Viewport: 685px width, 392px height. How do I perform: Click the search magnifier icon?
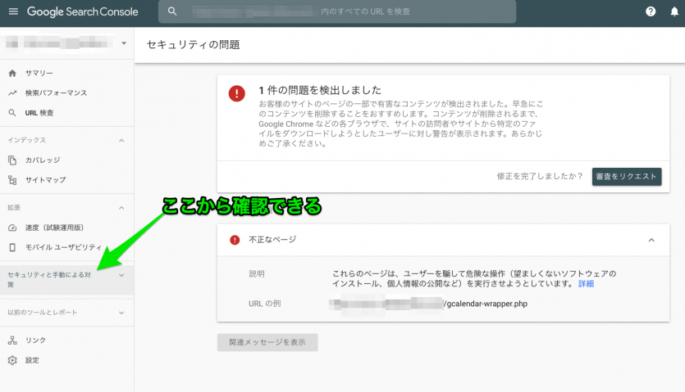172,11
